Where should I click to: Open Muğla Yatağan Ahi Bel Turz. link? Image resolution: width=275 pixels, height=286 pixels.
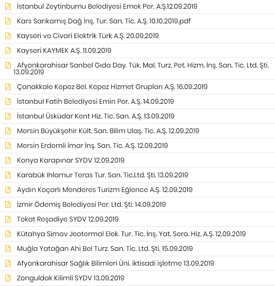click(105, 249)
